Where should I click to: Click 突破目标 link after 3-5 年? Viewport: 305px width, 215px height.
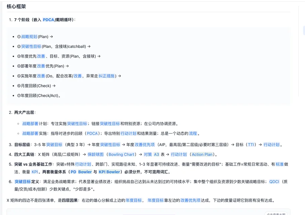click(x=54, y=145)
